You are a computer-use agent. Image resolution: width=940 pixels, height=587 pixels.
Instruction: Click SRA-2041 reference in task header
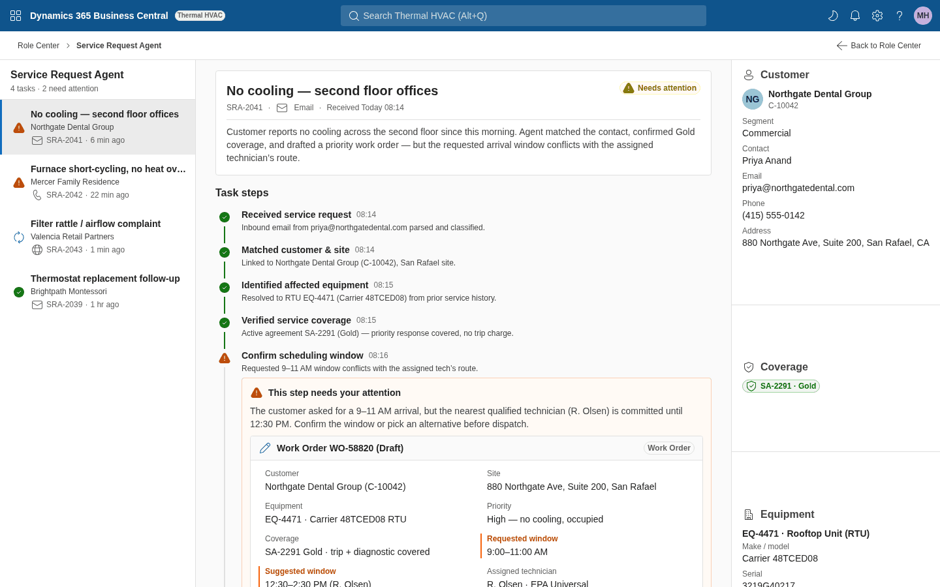pyautogui.click(x=245, y=108)
